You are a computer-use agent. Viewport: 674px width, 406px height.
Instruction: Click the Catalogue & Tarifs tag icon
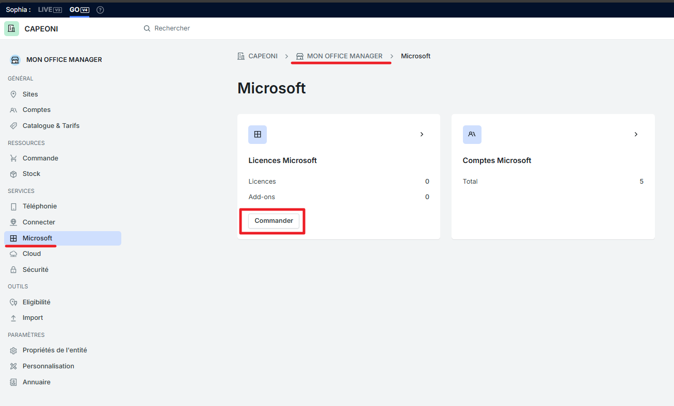tap(13, 126)
